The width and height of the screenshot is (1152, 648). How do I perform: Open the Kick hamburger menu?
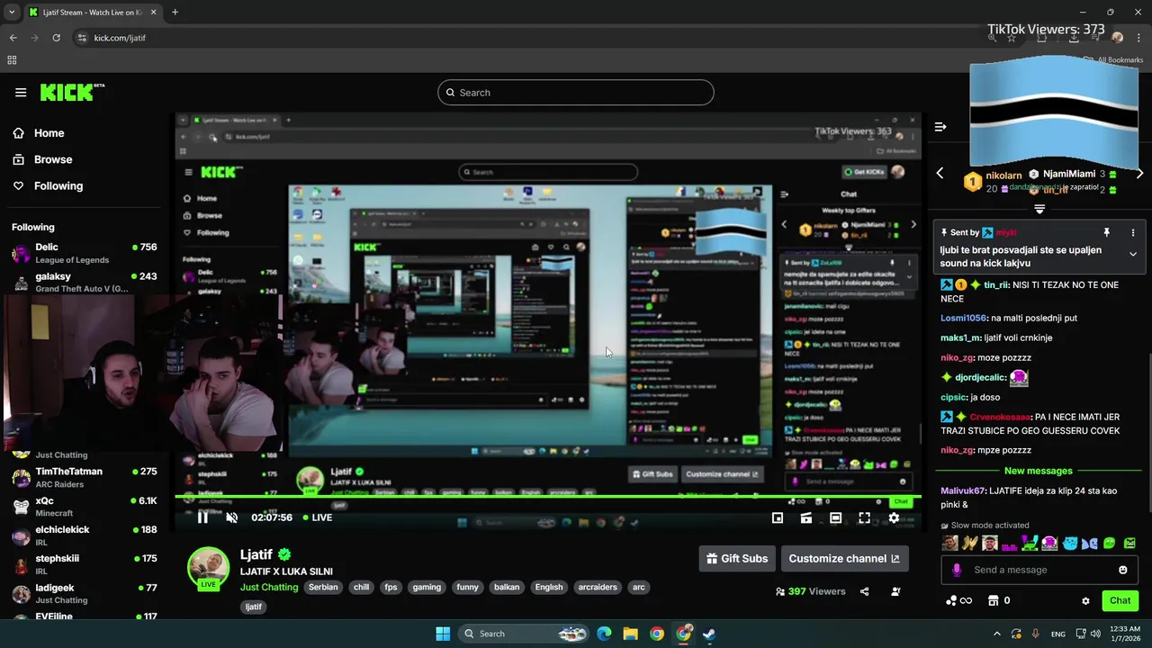point(21,92)
